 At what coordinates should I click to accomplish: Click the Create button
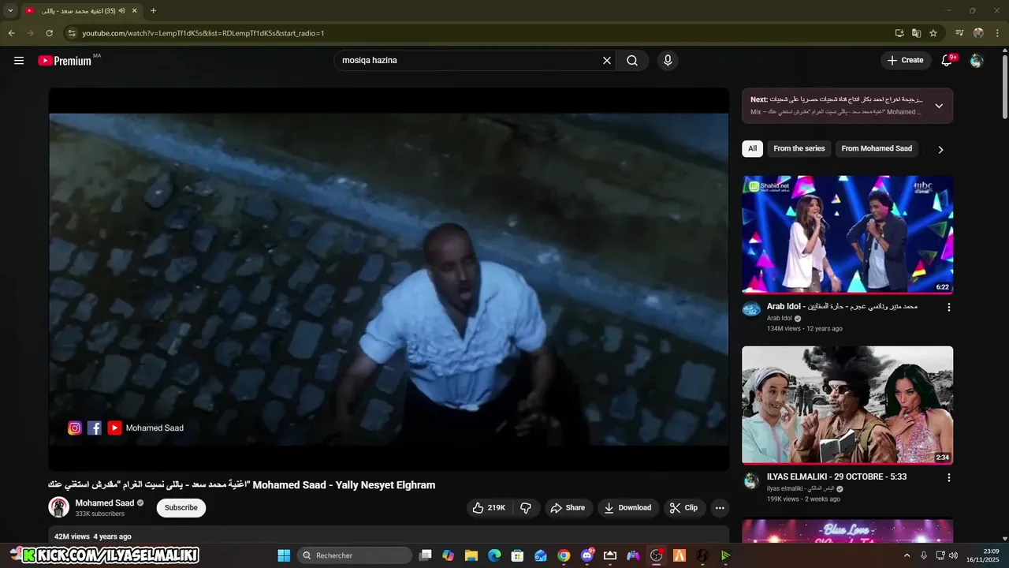click(905, 61)
